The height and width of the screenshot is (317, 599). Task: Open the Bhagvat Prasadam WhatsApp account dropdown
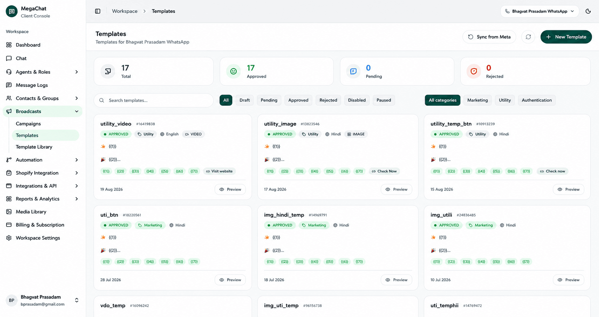(540, 11)
